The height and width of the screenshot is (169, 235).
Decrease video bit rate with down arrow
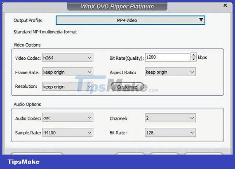pyautogui.click(x=194, y=59)
